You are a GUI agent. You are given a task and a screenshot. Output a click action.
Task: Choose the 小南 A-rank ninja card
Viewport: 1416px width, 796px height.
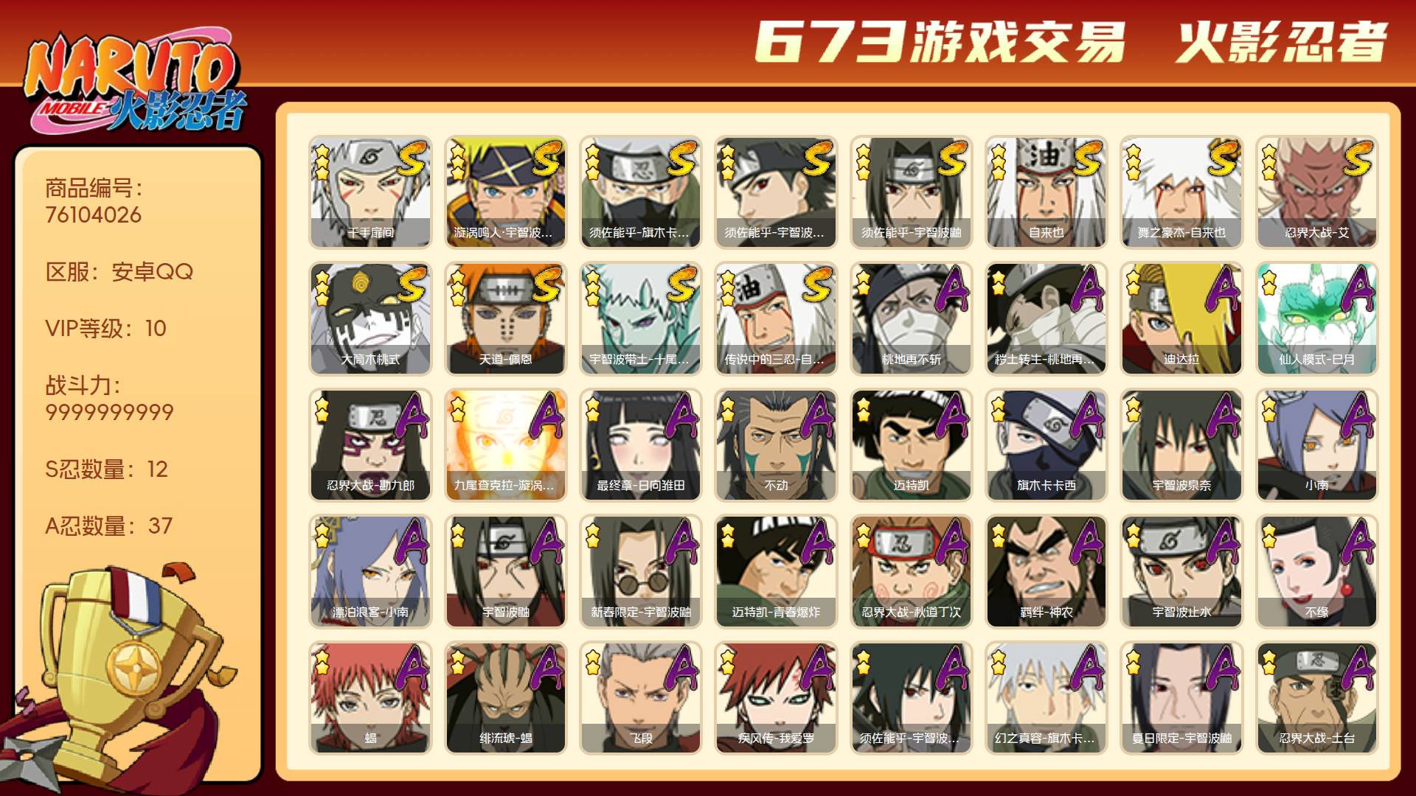[1316, 445]
